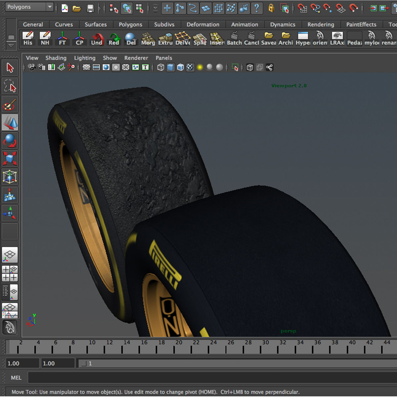This screenshot has width=397, height=397.
Task: Click the Image Plane icon
Action: point(61,67)
